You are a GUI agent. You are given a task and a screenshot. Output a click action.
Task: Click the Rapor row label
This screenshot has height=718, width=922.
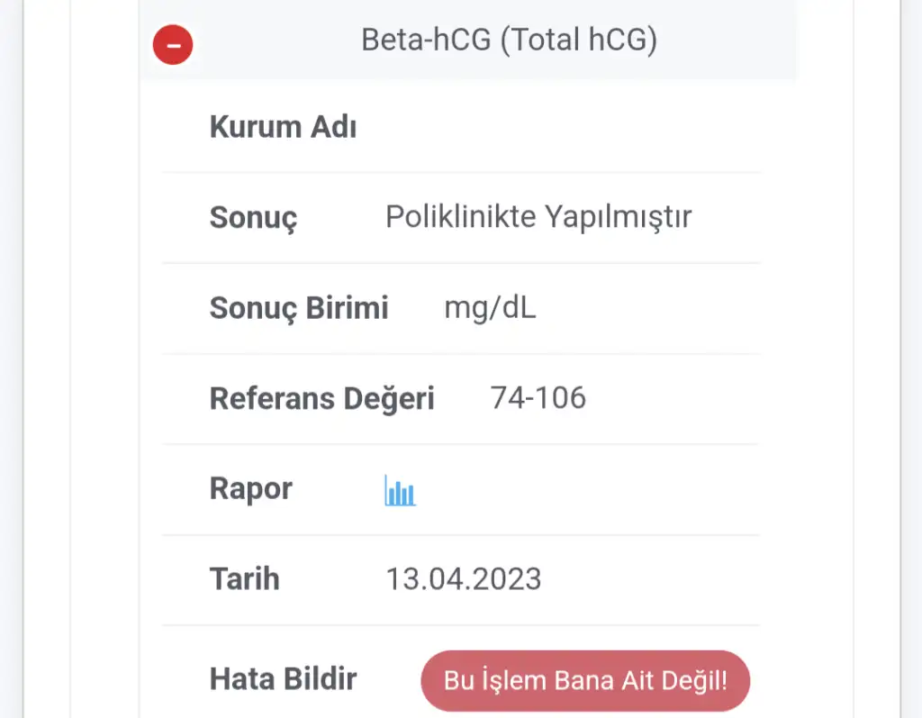[x=250, y=488]
